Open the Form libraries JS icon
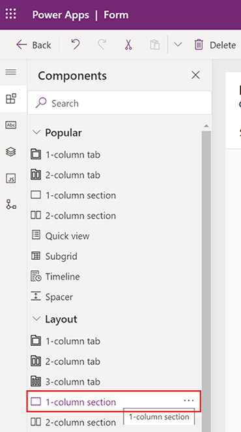 tap(11, 179)
